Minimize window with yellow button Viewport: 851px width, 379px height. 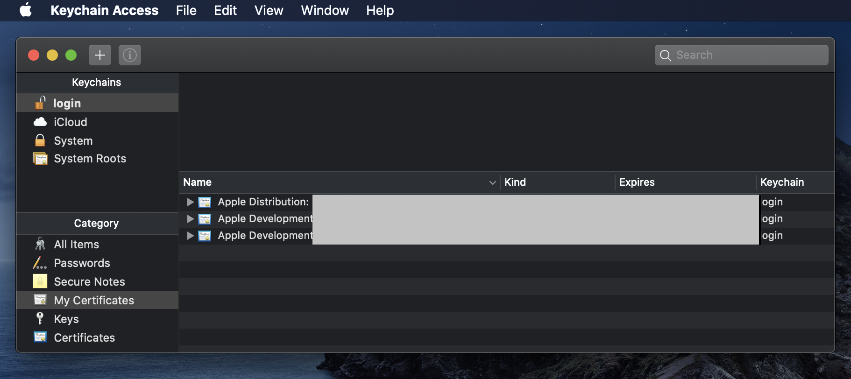click(x=52, y=55)
